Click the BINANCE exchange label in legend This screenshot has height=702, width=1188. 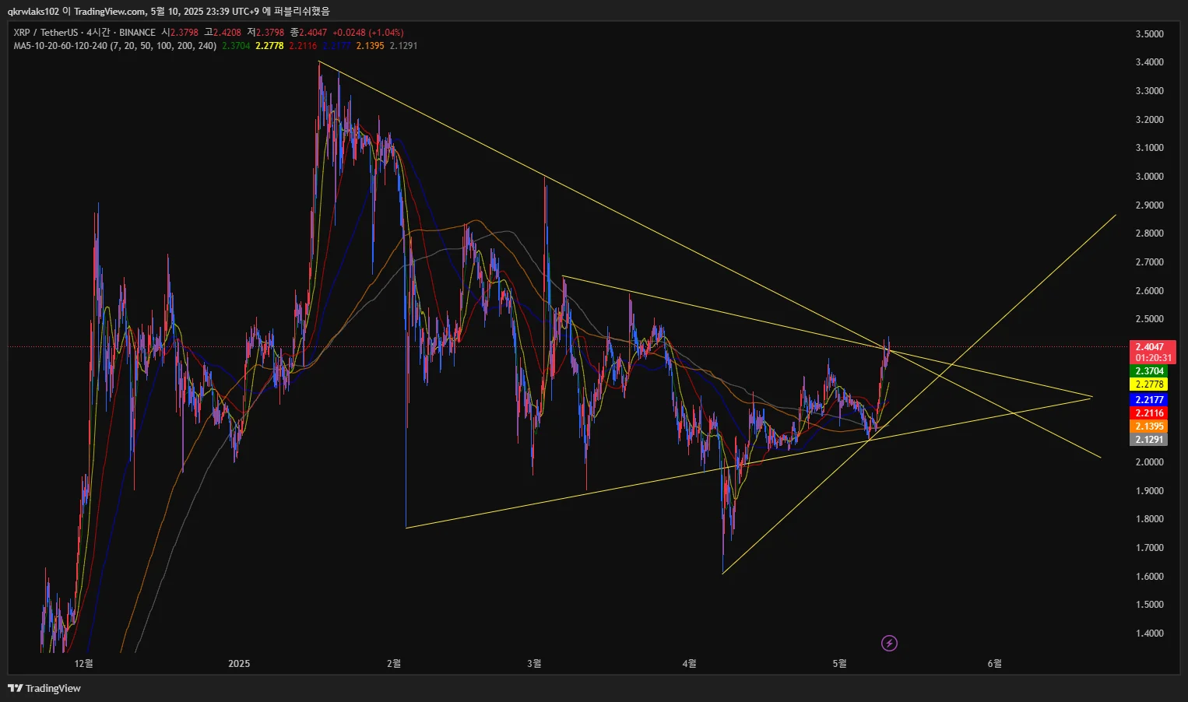[x=137, y=33]
